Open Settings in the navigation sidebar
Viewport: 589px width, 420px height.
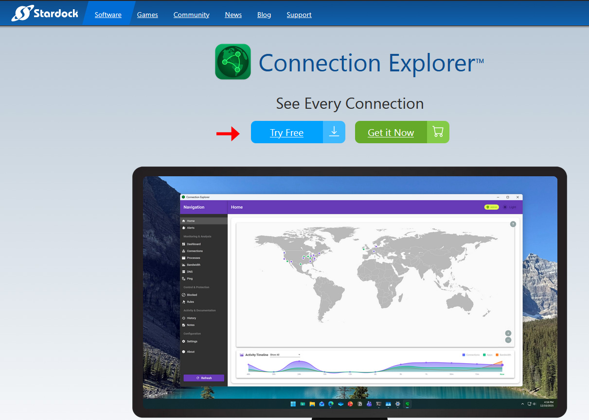(x=192, y=341)
